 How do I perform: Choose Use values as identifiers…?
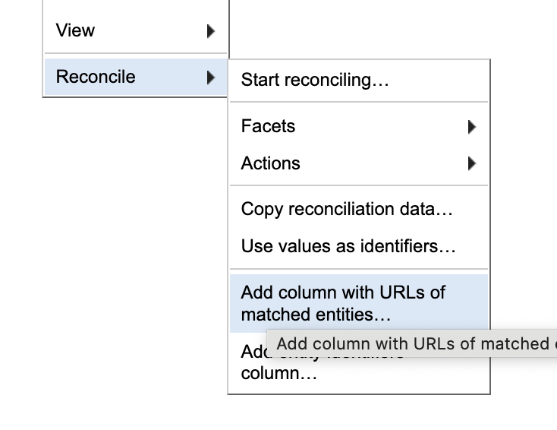348,246
